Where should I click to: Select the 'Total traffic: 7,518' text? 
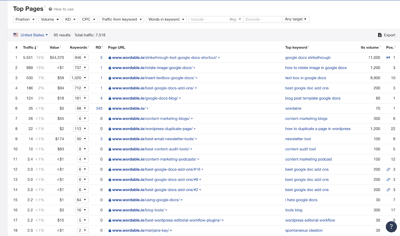[90, 35]
